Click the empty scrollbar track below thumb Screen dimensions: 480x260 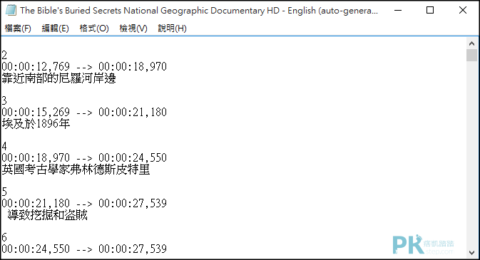click(471, 155)
